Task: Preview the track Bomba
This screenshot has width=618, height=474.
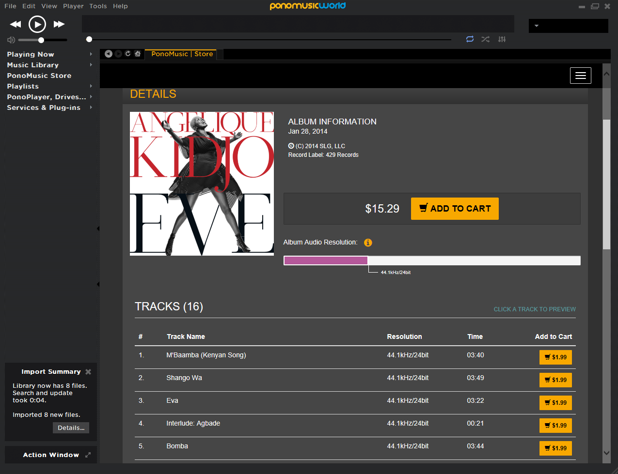Action: (177, 446)
